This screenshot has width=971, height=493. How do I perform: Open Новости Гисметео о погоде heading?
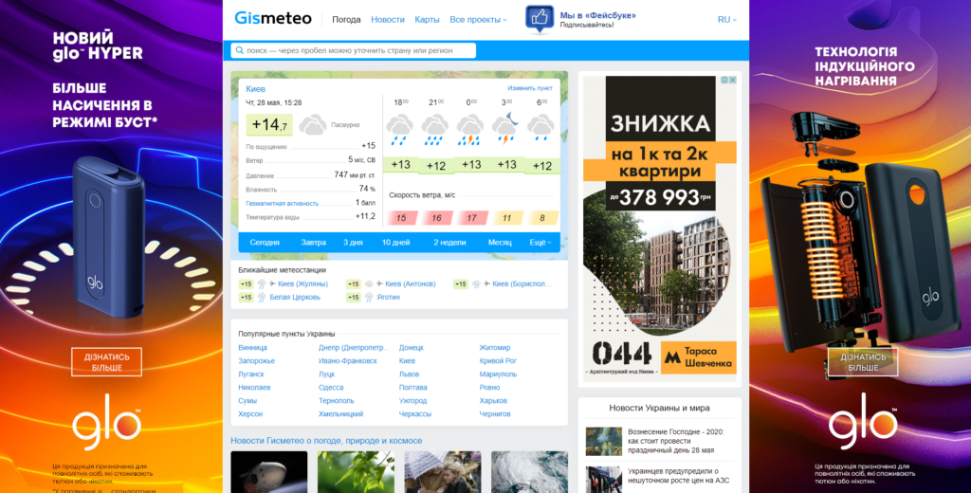[326, 440]
